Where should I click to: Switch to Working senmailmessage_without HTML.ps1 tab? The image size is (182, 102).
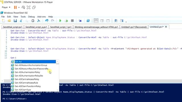pos(96,27)
